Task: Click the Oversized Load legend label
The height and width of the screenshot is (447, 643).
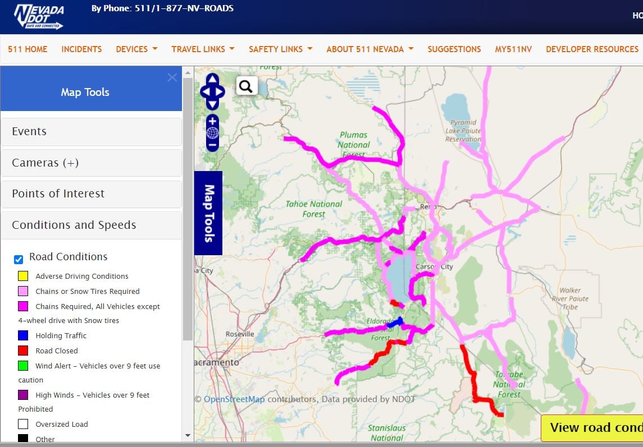Action: 62,424
